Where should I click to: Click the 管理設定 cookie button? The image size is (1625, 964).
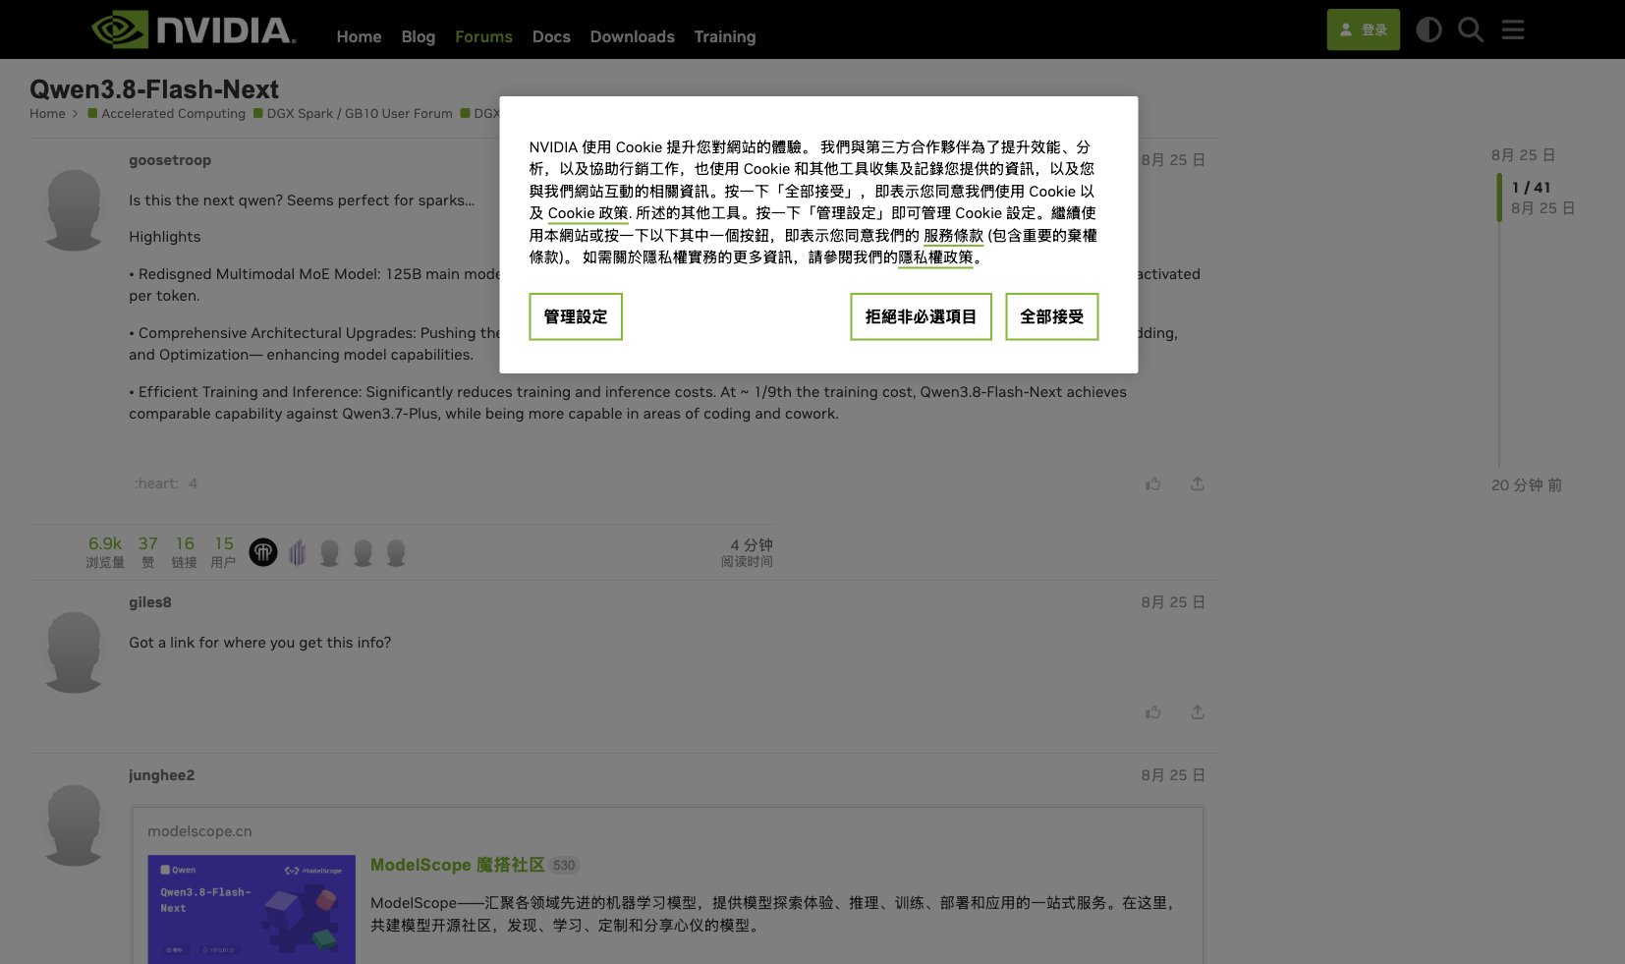(x=576, y=316)
